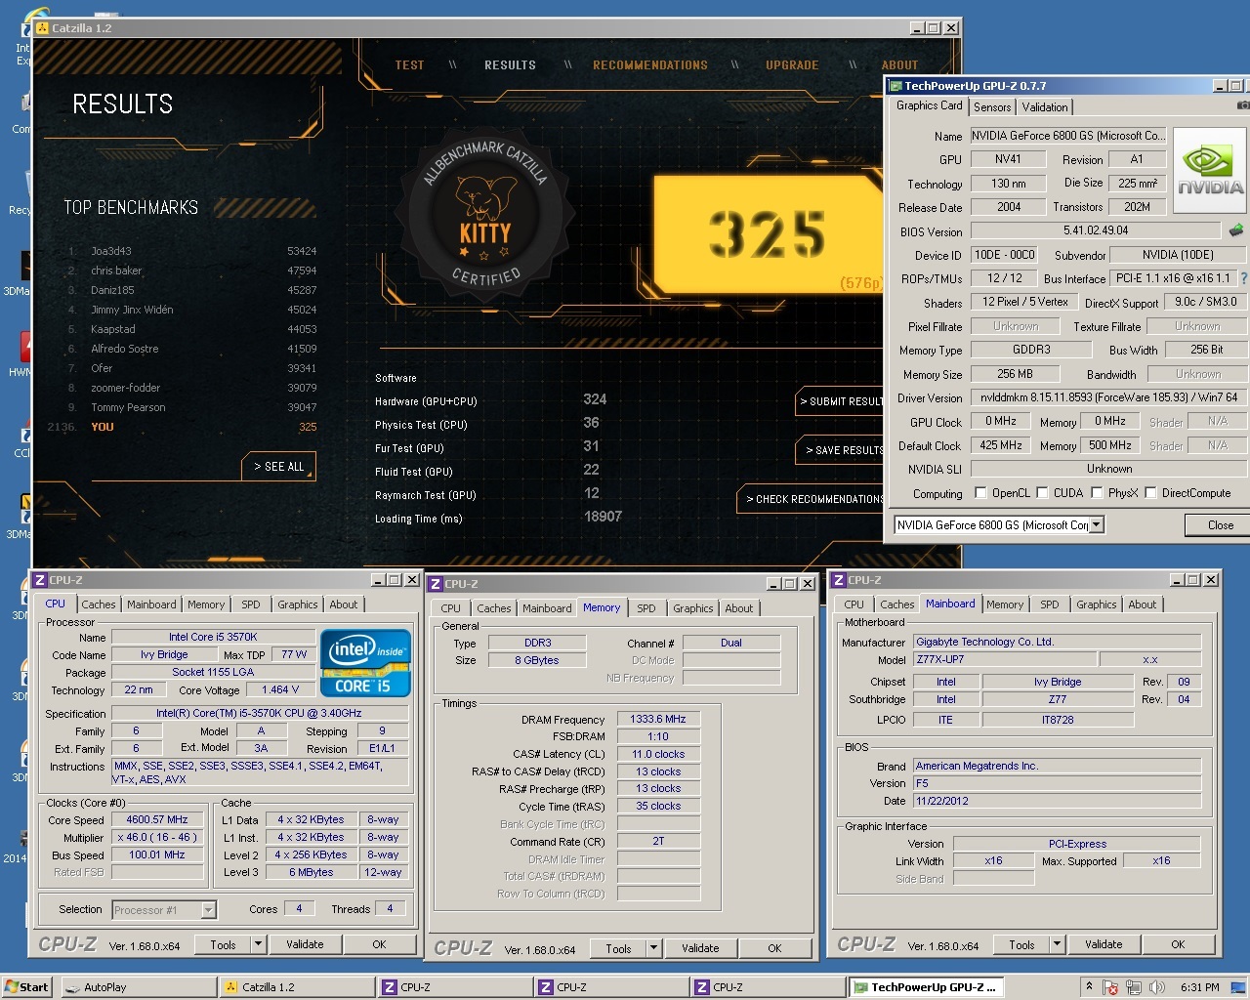Image resolution: width=1250 pixels, height=1000 pixels.
Task: Click Close button in GPU-Z
Action: (1220, 525)
